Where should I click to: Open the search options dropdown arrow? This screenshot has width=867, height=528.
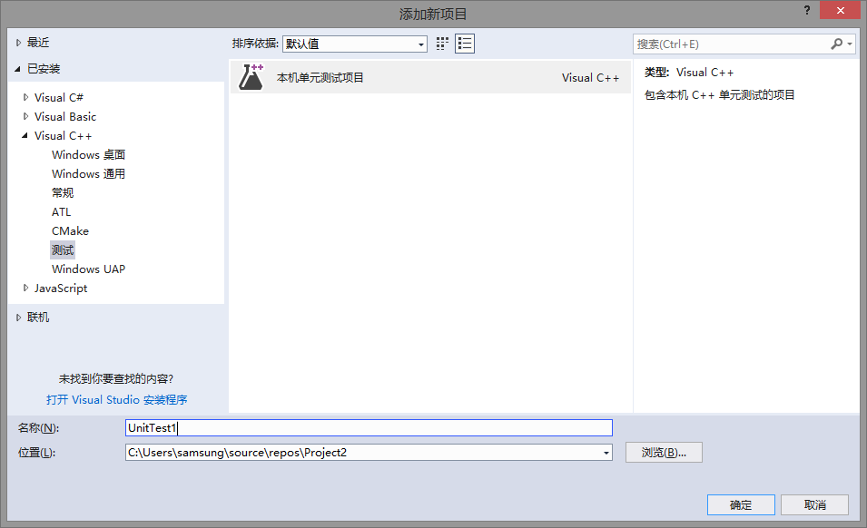(850, 44)
